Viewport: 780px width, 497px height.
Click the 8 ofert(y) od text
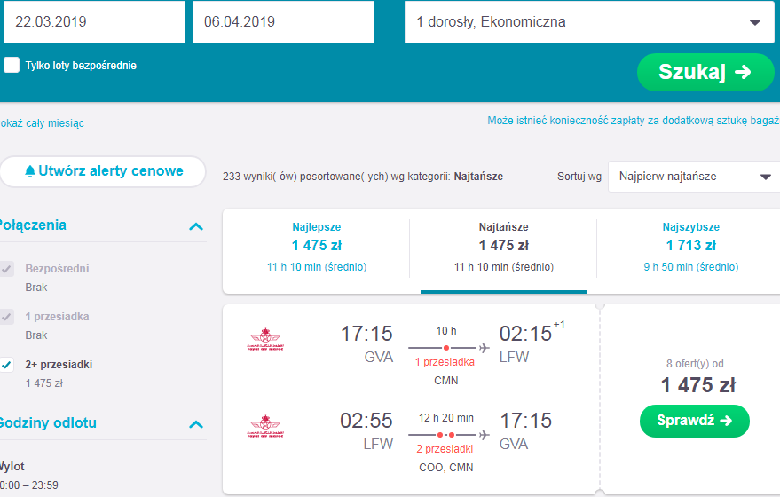pyautogui.click(x=695, y=364)
